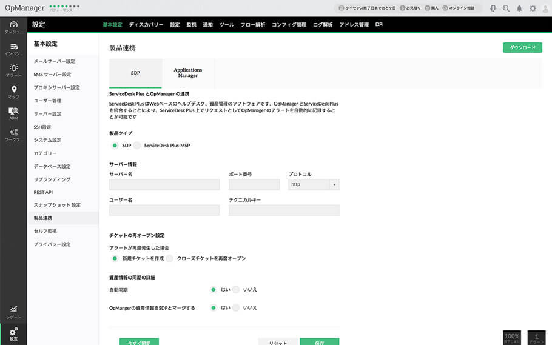Open the コンフィグ管理 top menu
Screen dimensions: 552x345
point(289,25)
